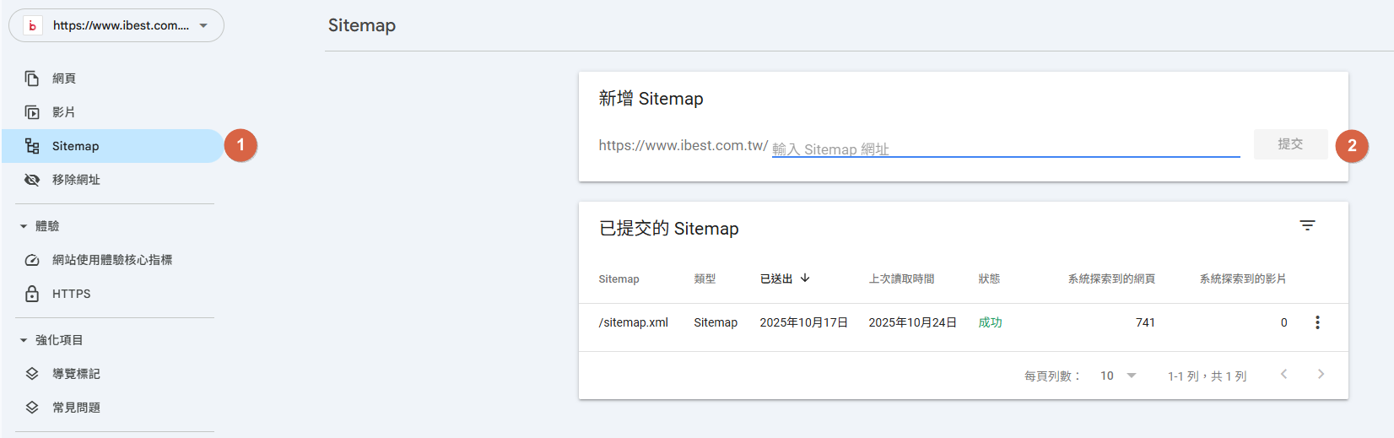
Task: Click the 移除網址 crossed-eye icon
Action: pyautogui.click(x=32, y=180)
